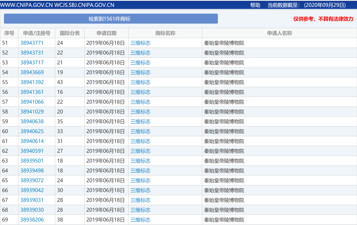The height and width of the screenshot is (225, 357).
Task: Click the 序号 column header
Action: click(9, 33)
